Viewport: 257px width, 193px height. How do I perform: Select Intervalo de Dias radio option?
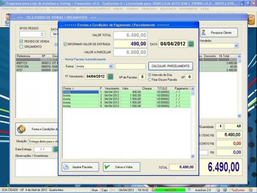pos(150,75)
